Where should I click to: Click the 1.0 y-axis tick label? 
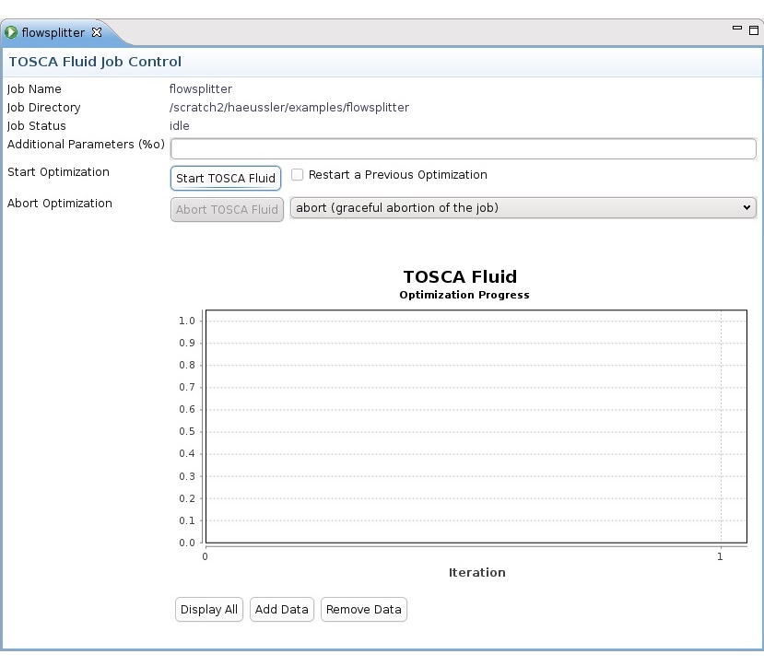pyautogui.click(x=186, y=321)
